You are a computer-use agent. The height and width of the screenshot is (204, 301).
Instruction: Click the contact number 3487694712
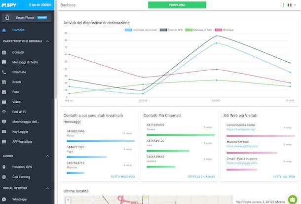75,163
